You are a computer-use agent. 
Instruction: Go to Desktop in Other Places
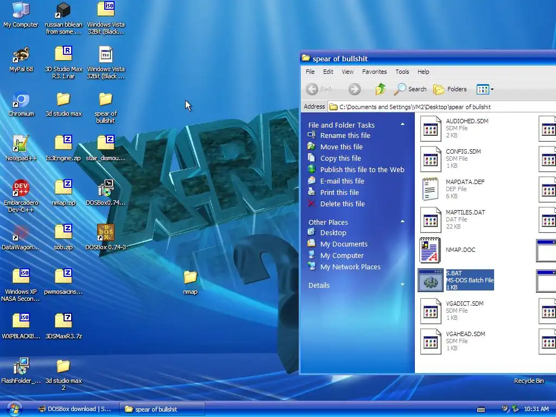coord(333,232)
